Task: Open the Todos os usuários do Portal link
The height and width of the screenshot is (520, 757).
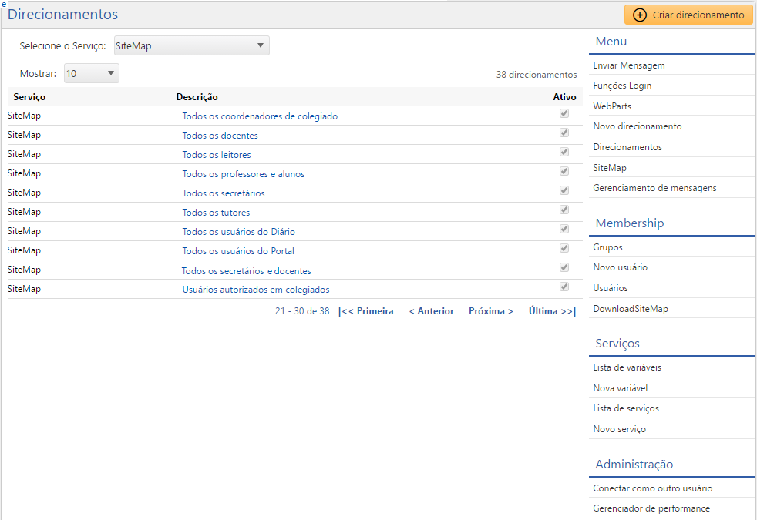Action: tap(238, 251)
